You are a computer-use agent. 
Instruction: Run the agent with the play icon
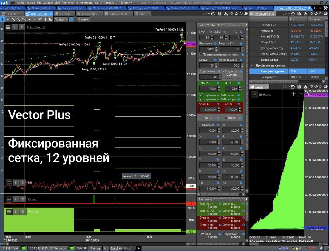tap(321, 14)
